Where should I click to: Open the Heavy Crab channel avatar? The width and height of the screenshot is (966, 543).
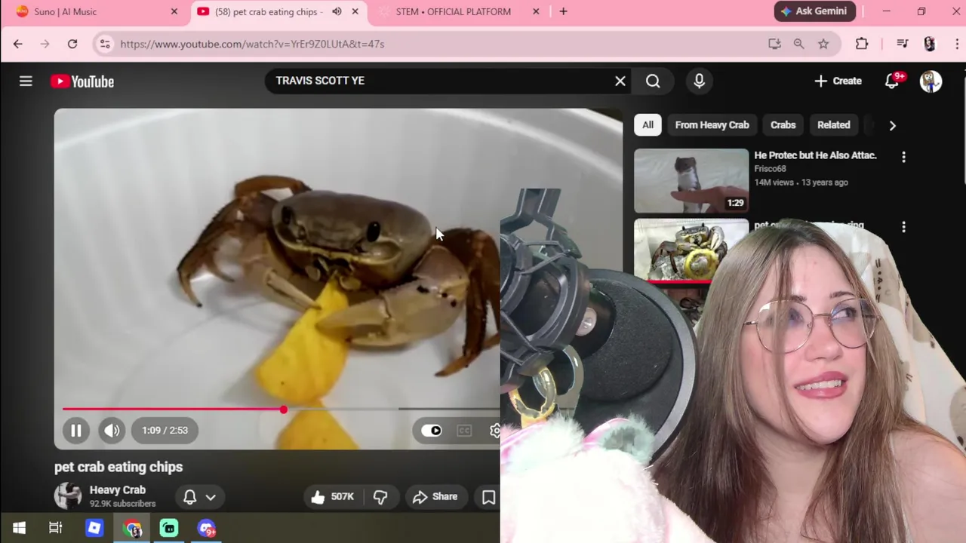click(68, 495)
